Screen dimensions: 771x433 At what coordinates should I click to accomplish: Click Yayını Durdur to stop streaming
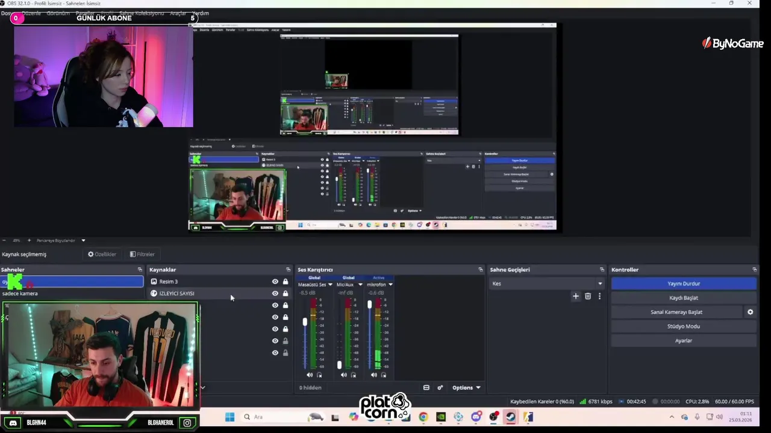[x=684, y=284]
